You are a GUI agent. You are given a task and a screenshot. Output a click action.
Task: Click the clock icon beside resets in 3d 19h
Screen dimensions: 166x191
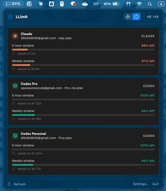click(14, 119)
